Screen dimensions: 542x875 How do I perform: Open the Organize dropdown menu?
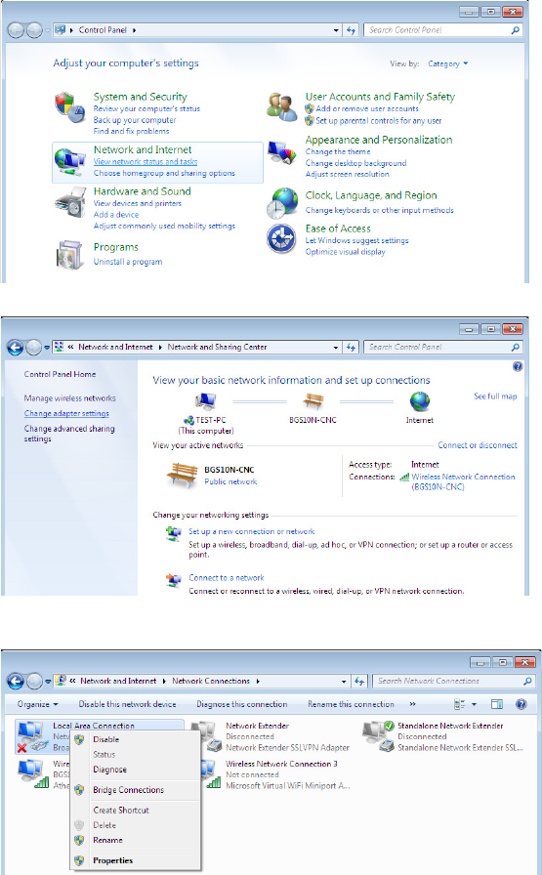tap(37, 704)
